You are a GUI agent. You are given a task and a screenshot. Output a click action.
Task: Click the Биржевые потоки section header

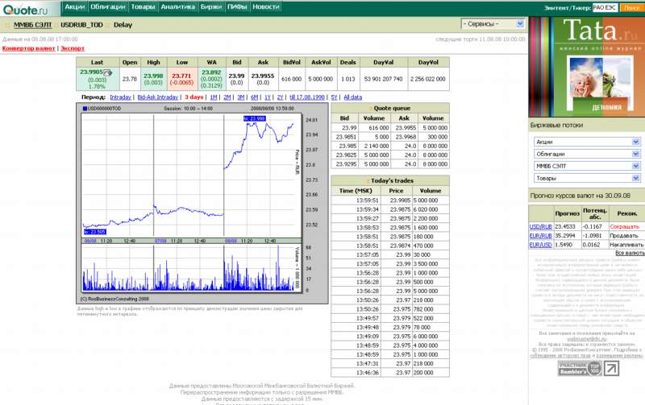click(556, 126)
